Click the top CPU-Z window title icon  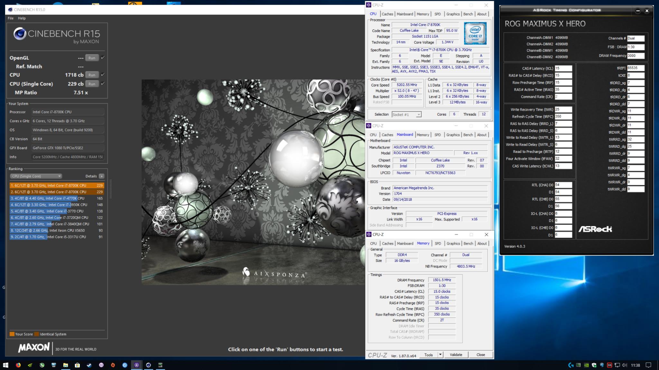[x=369, y=5]
